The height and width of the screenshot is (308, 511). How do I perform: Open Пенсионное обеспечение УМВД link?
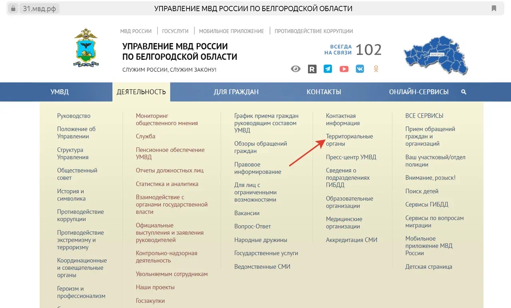(170, 153)
